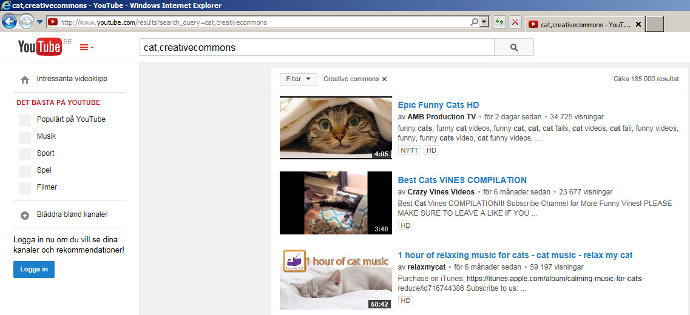The width and height of the screenshot is (690, 315).
Task: Click HD badge under relaxing music for cats
Action: coord(405,301)
